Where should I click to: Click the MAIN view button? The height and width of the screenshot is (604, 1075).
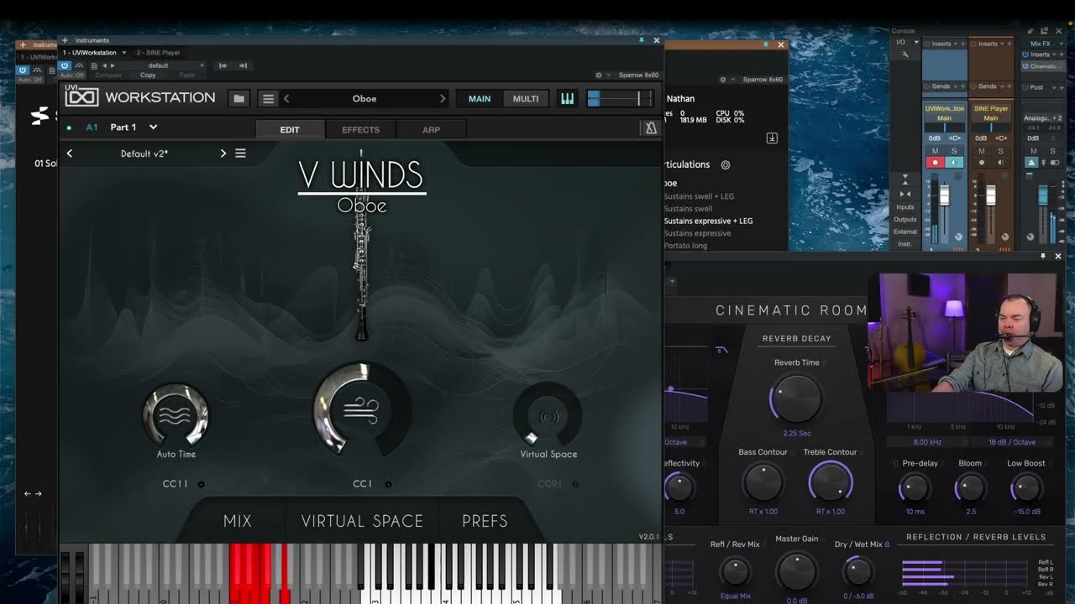480,99
